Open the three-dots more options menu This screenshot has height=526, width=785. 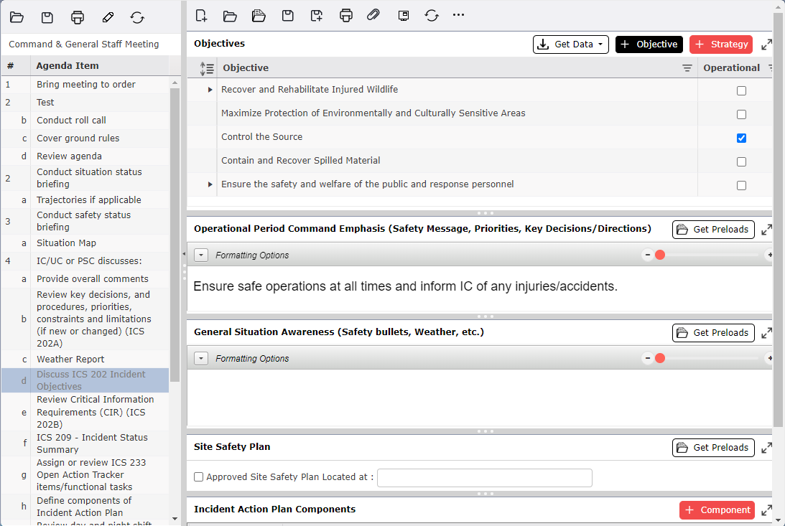click(x=458, y=15)
